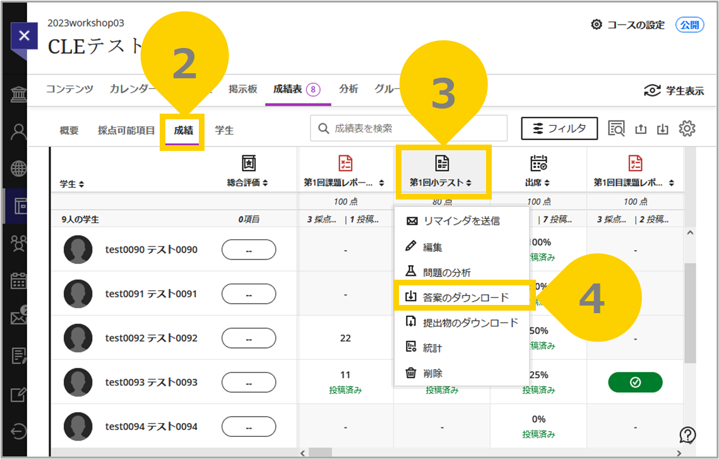This screenshot has width=719, height=459.
Task: Click the 第1回課題レポー... assignment icon
Action: 345,163
